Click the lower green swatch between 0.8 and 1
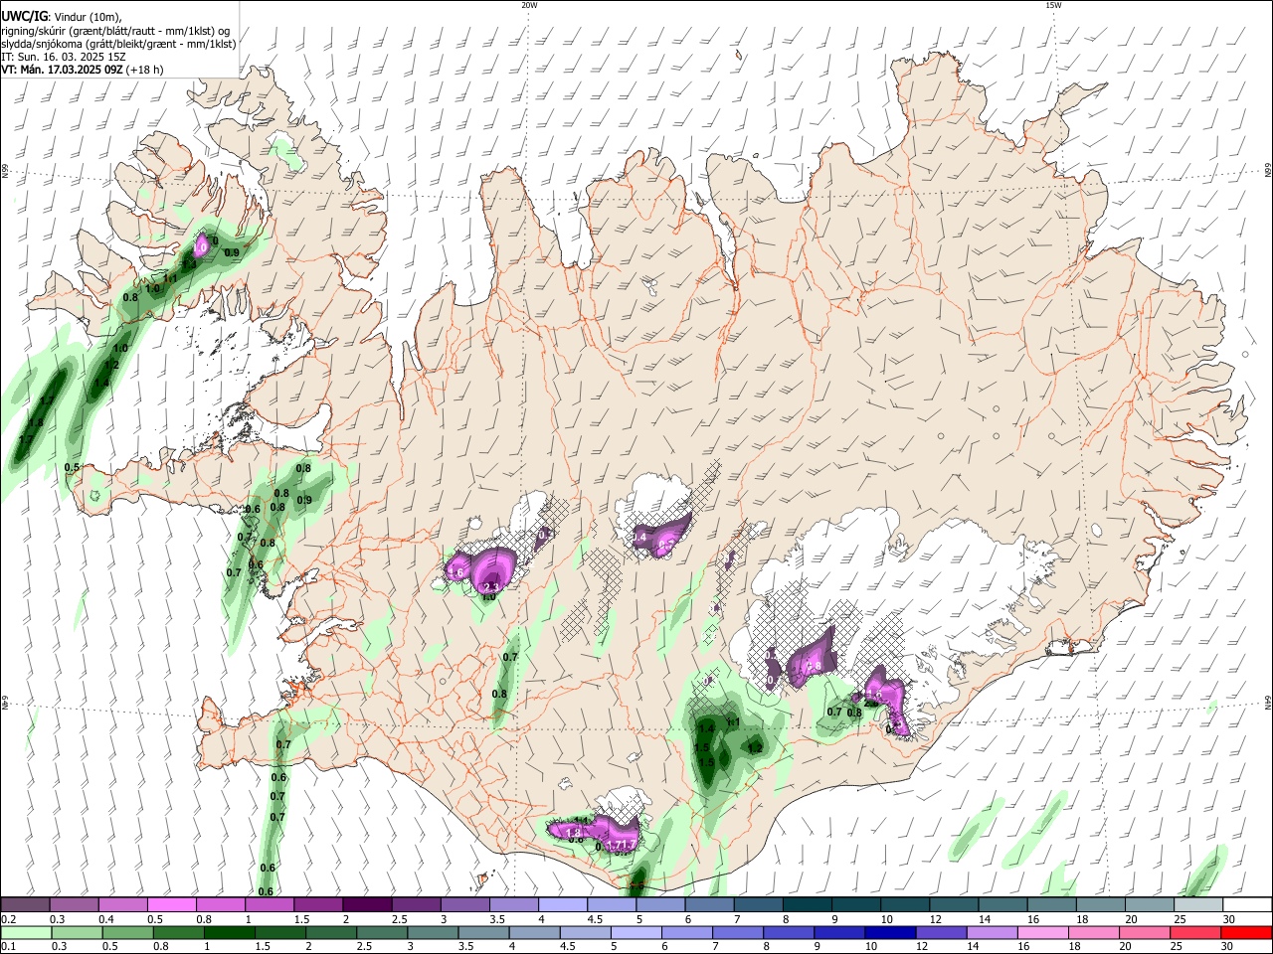The height and width of the screenshot is (954, 1273). click(x=178, y=932)
